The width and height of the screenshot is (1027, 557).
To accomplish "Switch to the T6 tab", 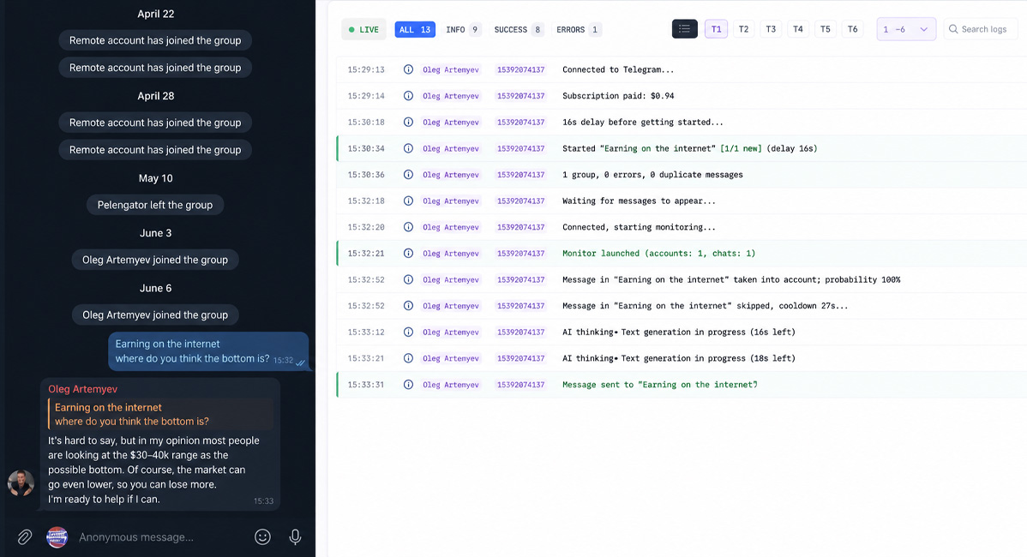I will coord(852,29).
